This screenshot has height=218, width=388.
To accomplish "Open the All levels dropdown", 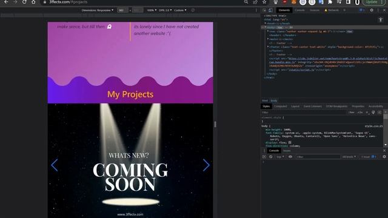I will point(349,157).
